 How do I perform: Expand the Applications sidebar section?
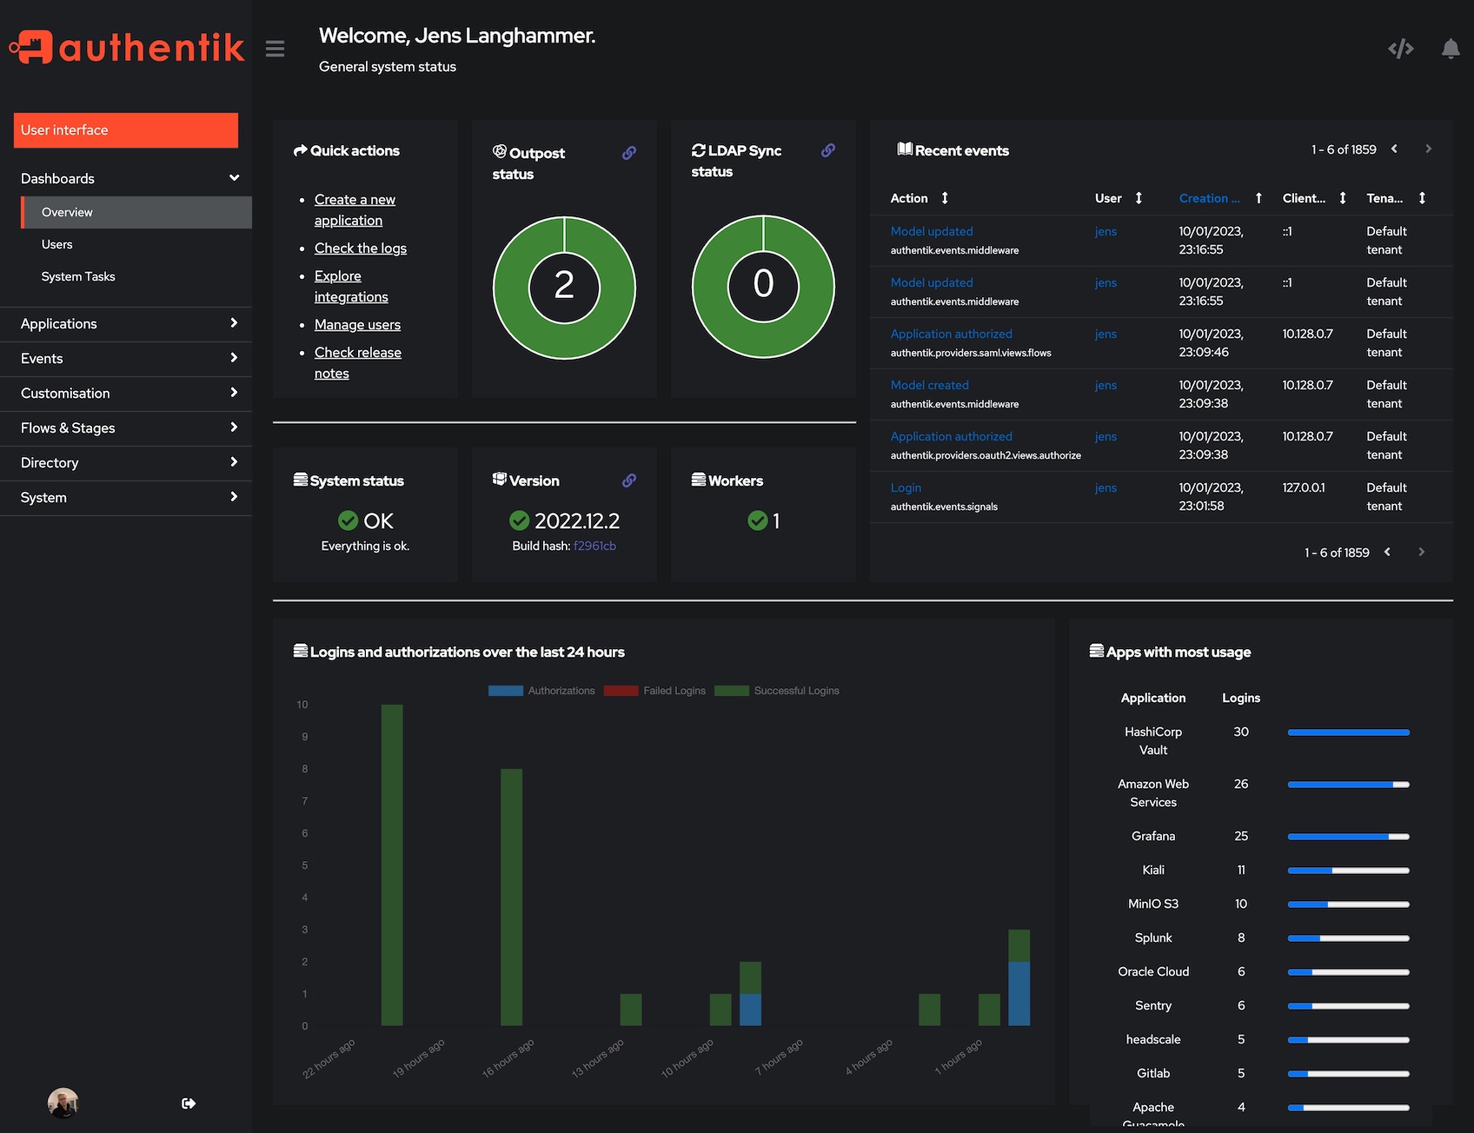(127, 323)
